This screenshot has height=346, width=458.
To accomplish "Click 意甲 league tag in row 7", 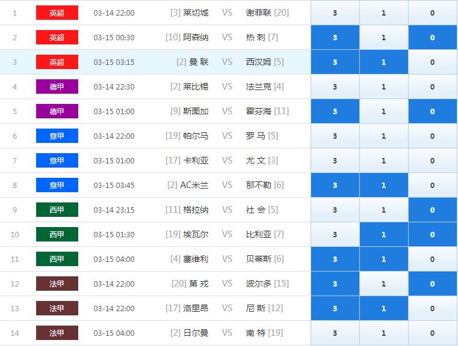I will tap(57, 160).
